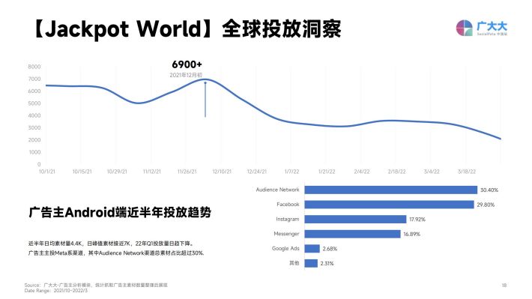Click the peak arrow marker on the line chart
The width and height of the screenshot is (532, 299).
[x=205, y=99]
